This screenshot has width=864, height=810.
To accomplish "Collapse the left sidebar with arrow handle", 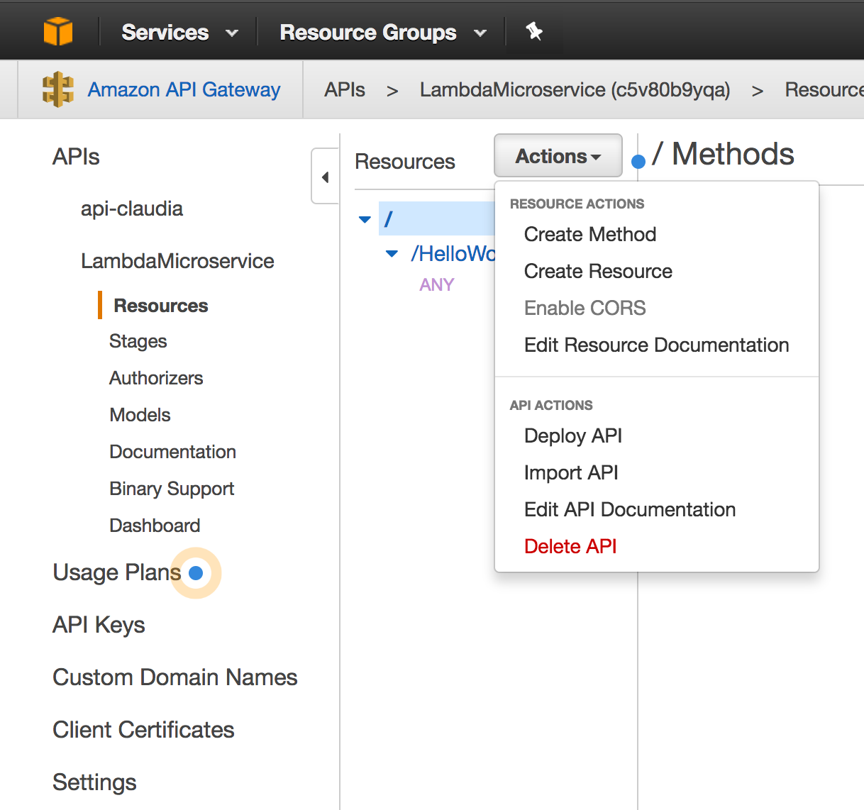I will (x=325, y=177).
